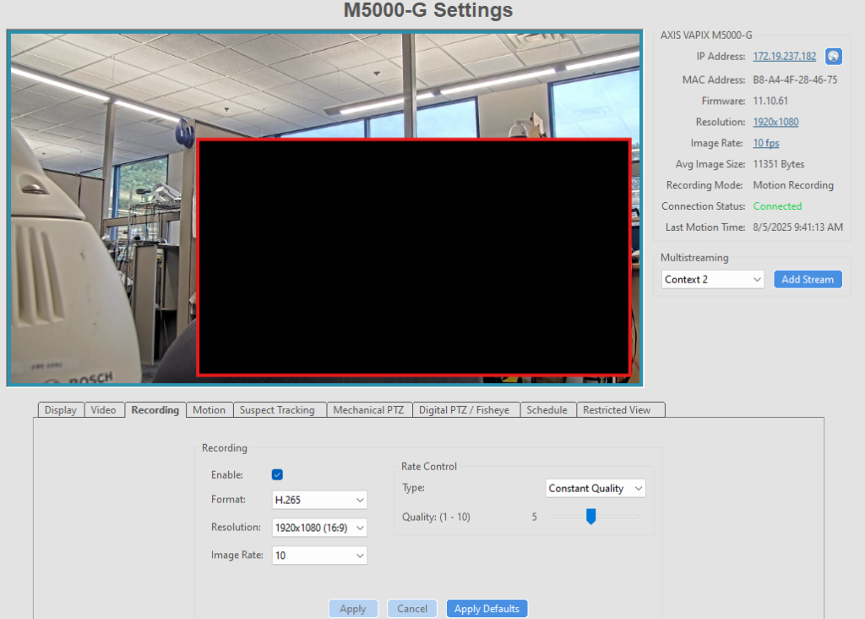The image size is (865, 619).
Task: Switch to the Display tab
Action: (61, 410)
